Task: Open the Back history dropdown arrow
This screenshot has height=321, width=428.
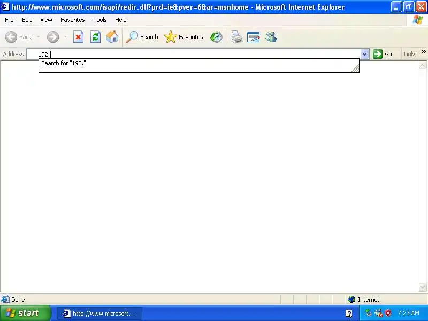Action: pos(38,37)
